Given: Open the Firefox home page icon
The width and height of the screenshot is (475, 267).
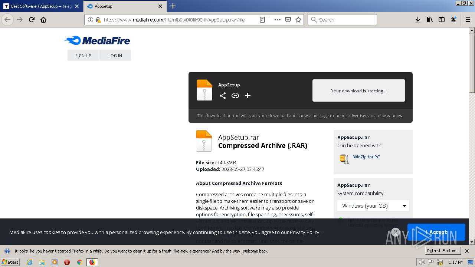Looking at the screenshot, I should pyautogui.click(x=43, y=20).
